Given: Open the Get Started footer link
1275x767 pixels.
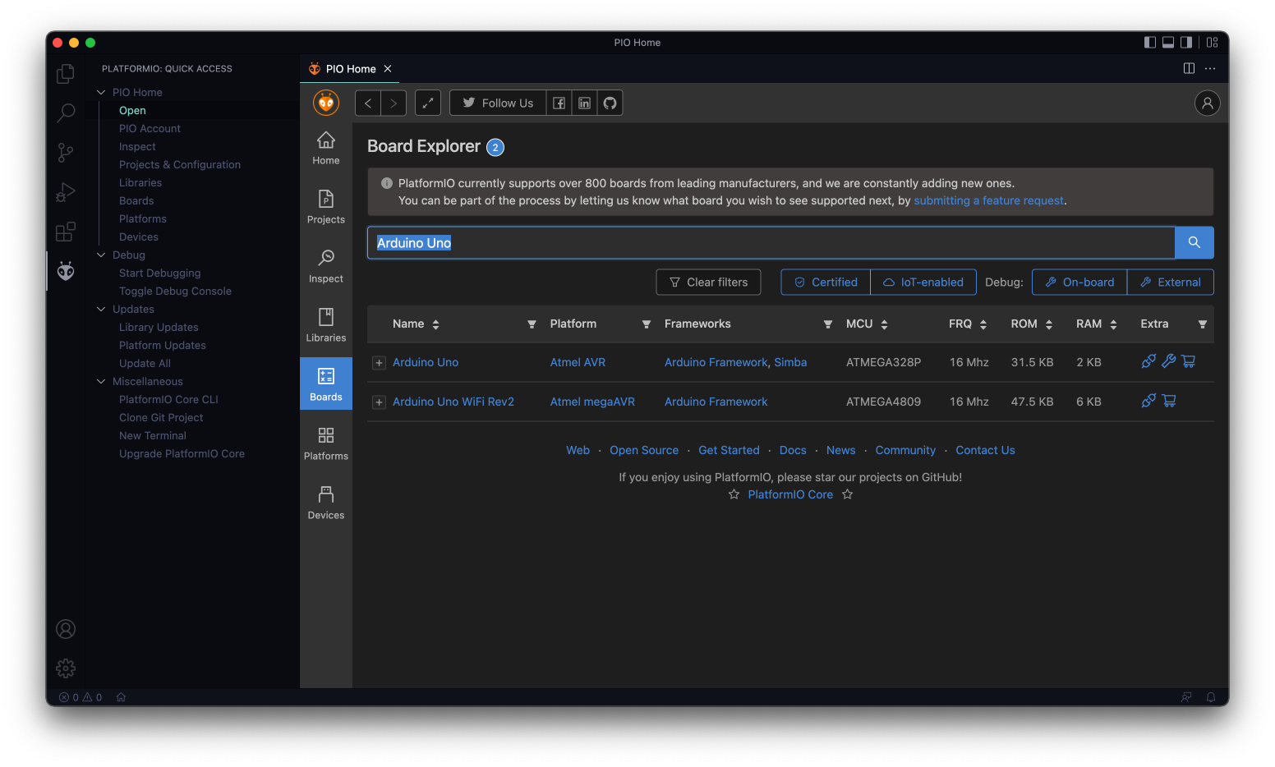Looking at the screenshot, I should click(x=729, y=450).
